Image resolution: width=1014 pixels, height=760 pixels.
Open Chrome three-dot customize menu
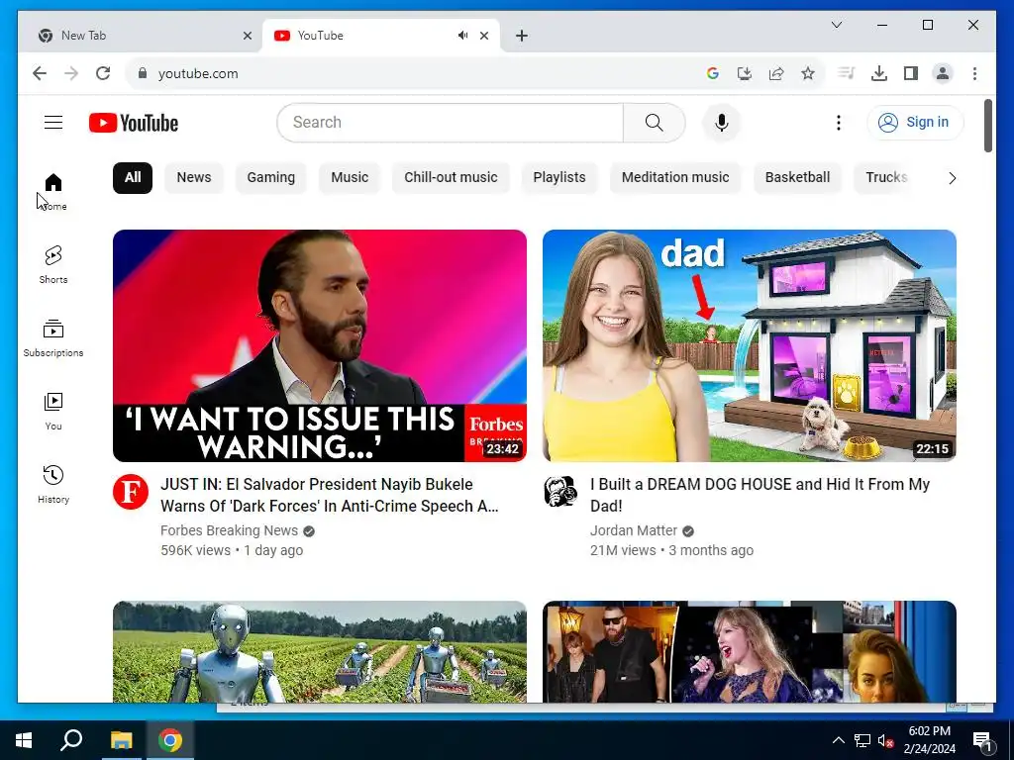click(x=974, y=73)
